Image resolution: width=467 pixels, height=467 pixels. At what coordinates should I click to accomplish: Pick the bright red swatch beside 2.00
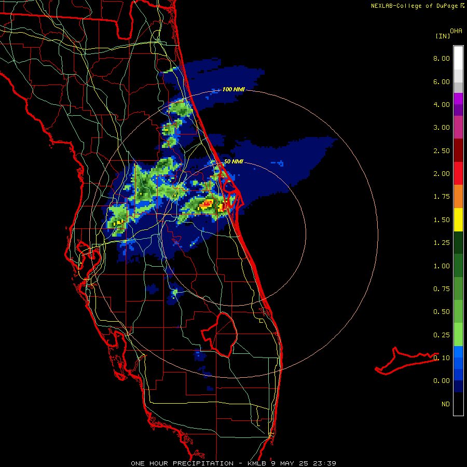click(458, 173)
